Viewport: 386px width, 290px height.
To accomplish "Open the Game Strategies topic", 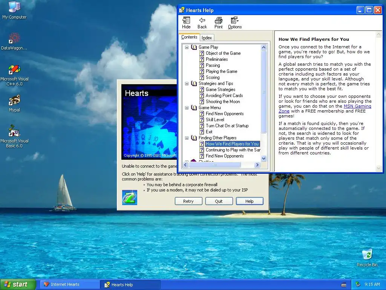I will click(x=220, y=89).
